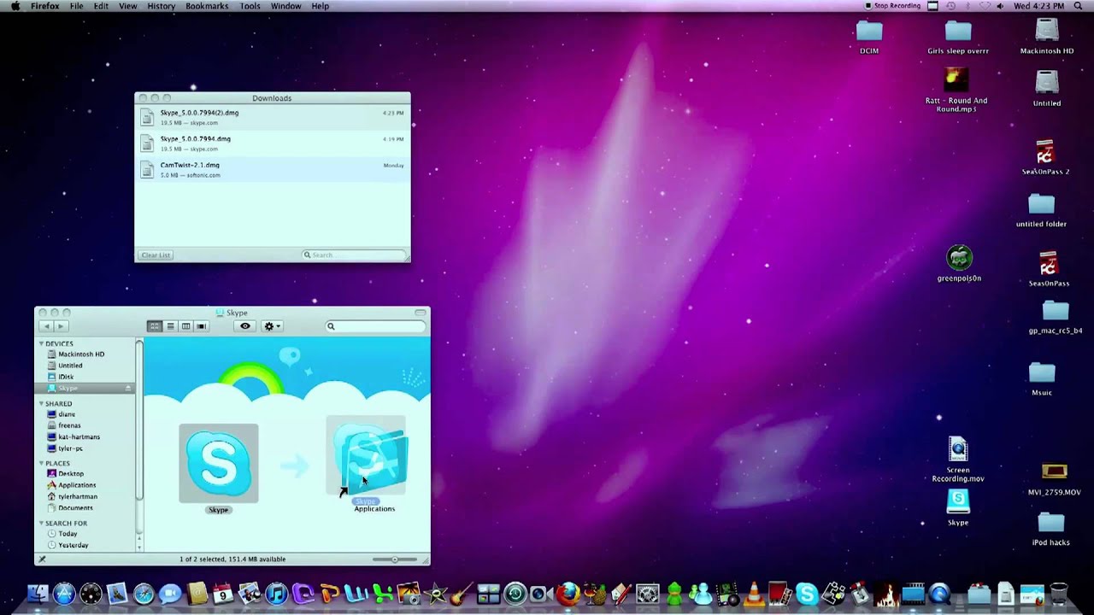This screenshot has width=1094, height=615.
Task: Open the volume control in menu bar
Action: [x=1000, y=6]
